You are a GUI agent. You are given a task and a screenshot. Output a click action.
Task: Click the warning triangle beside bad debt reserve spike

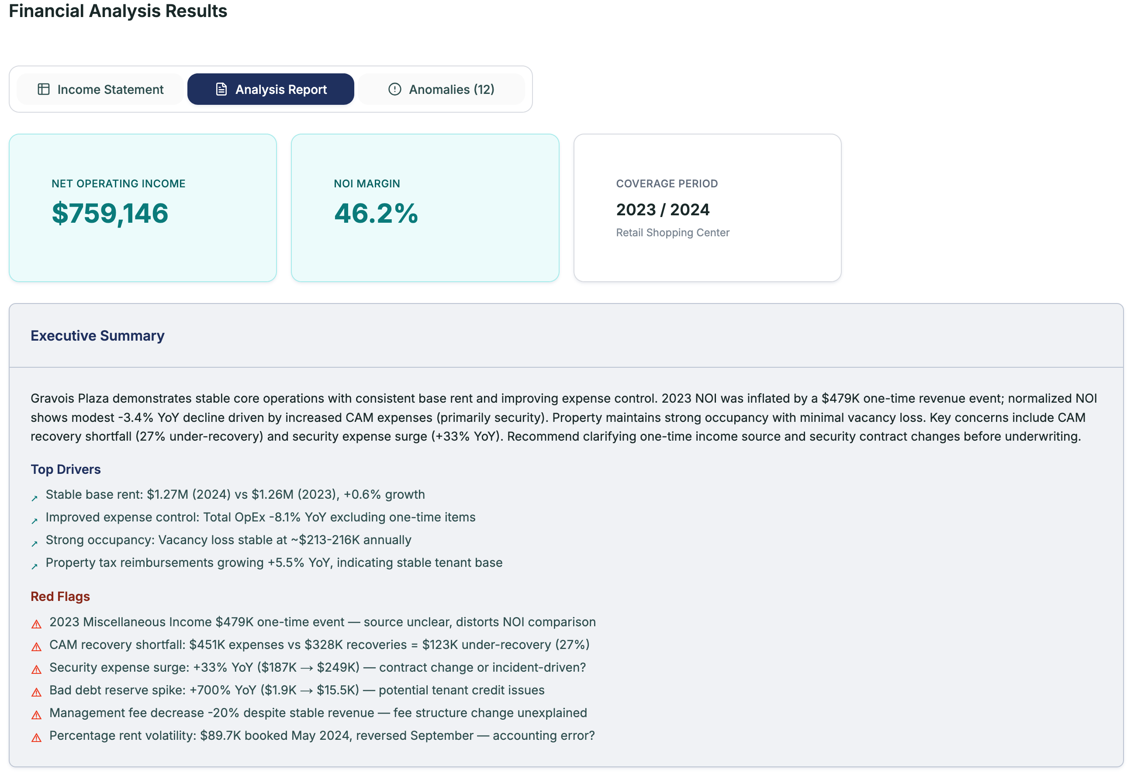coord(36,691)
